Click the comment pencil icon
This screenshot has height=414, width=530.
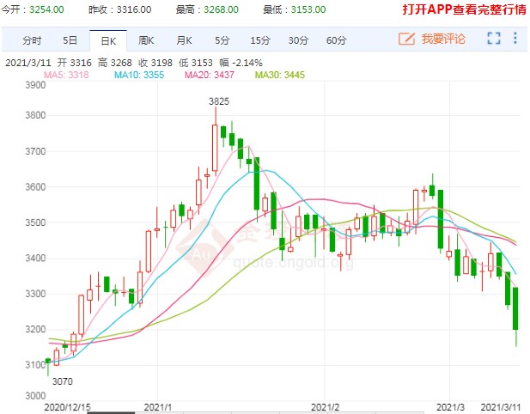pos(406,39)
